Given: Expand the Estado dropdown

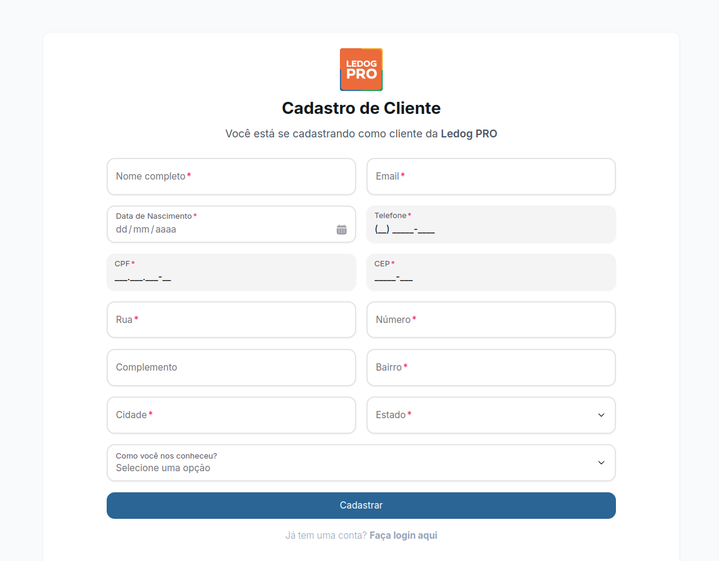Looking at the screenshot, I should tap(491, 415).
